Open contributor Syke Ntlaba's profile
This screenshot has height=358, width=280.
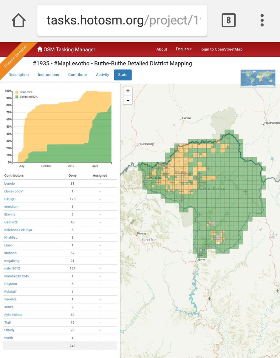(13, 315)
